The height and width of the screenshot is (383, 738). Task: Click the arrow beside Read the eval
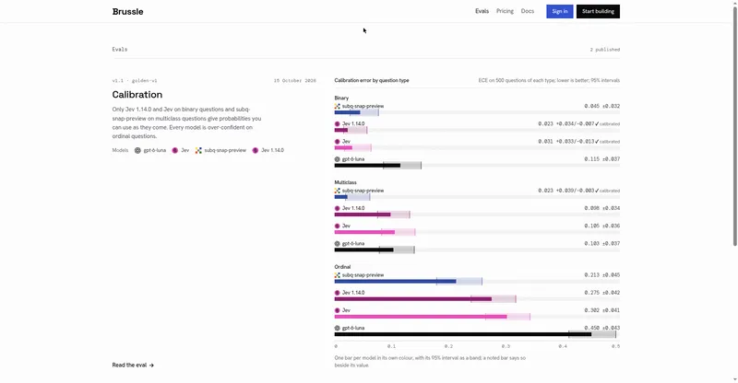click(151, 366)
